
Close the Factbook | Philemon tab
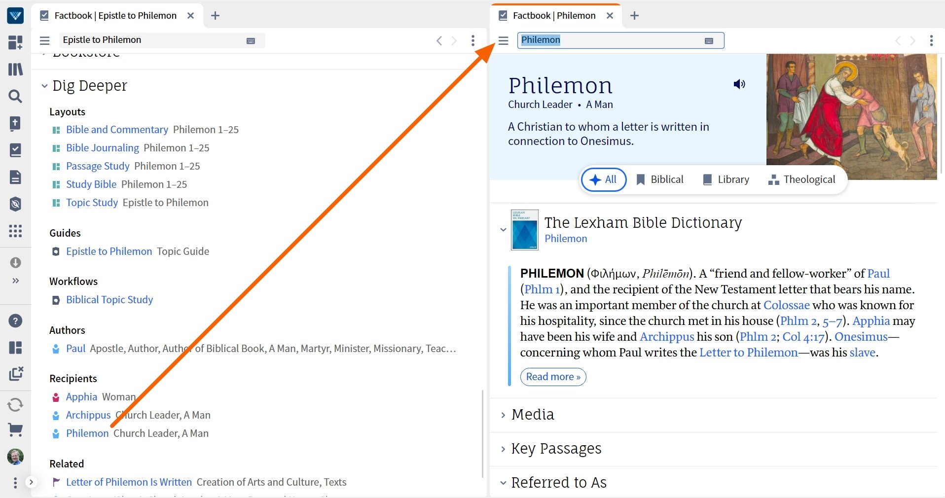click(x=610, y=16)
